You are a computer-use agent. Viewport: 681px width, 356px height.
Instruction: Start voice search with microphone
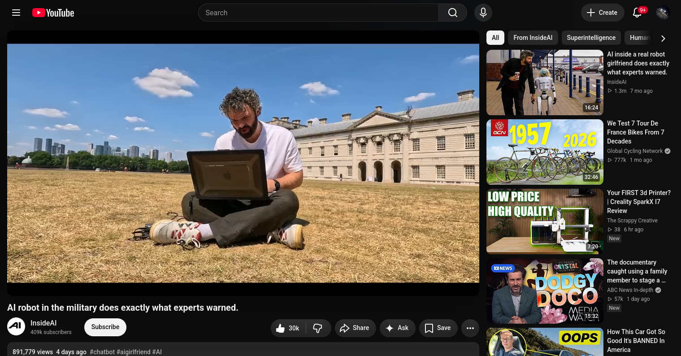click(x=483, y=13)
